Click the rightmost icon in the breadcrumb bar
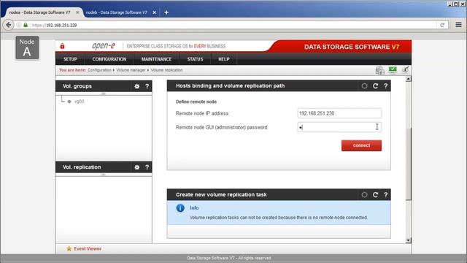 point(406,70)
